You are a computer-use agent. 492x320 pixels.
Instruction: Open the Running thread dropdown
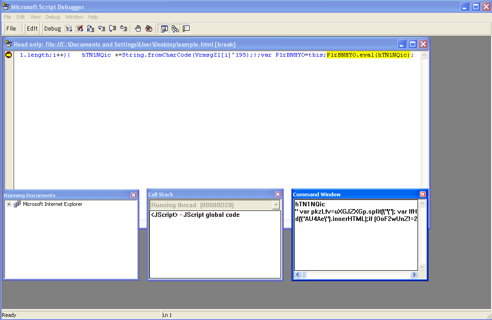click(276, 205)
